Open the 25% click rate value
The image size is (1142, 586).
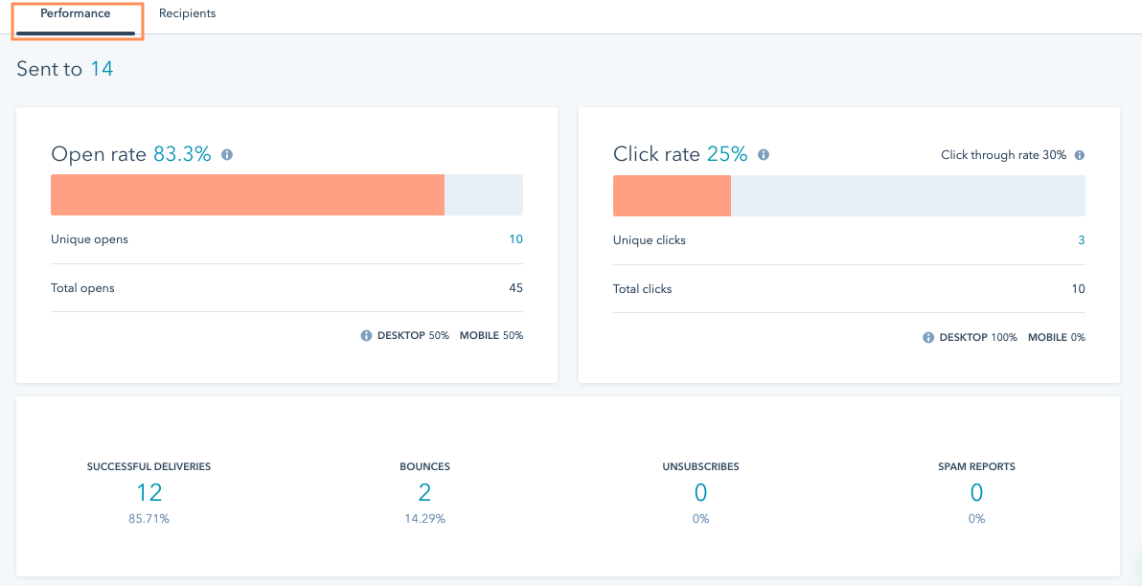[727, 154]
